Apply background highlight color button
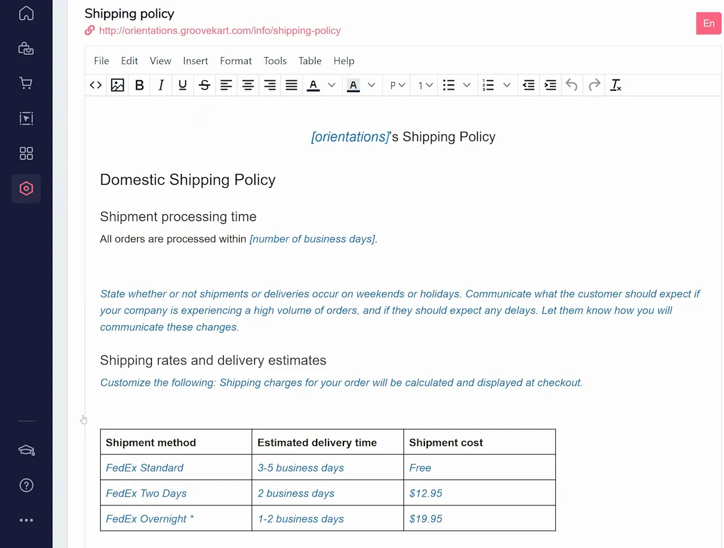The height and width of the screenshot is (548, 724). (x=353, y=85)
